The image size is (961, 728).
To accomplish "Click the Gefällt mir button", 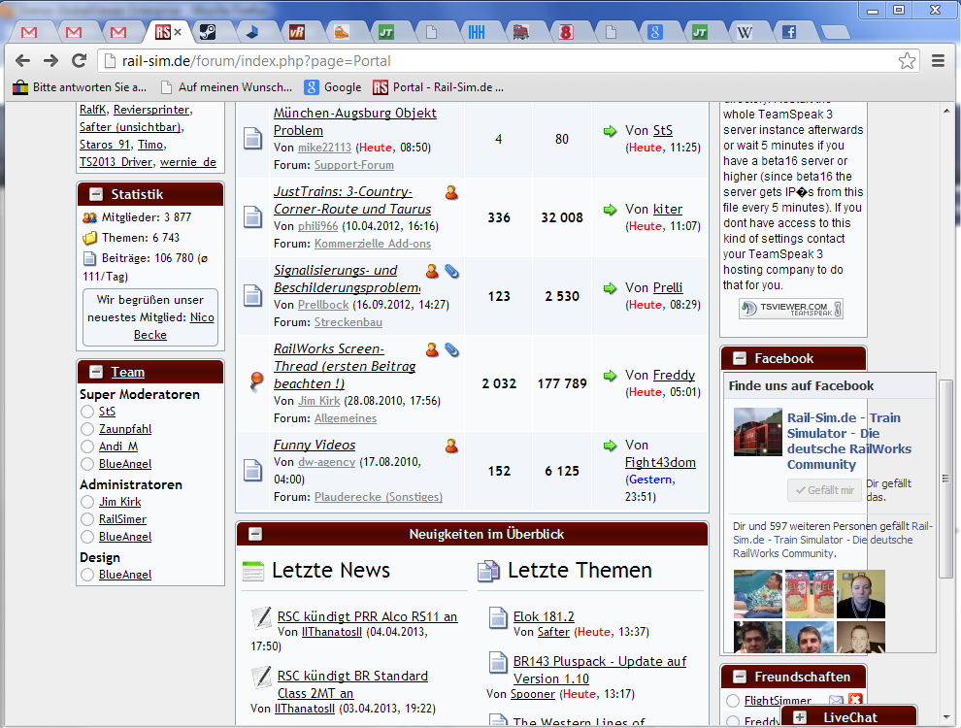I will [x=824, y=490].
